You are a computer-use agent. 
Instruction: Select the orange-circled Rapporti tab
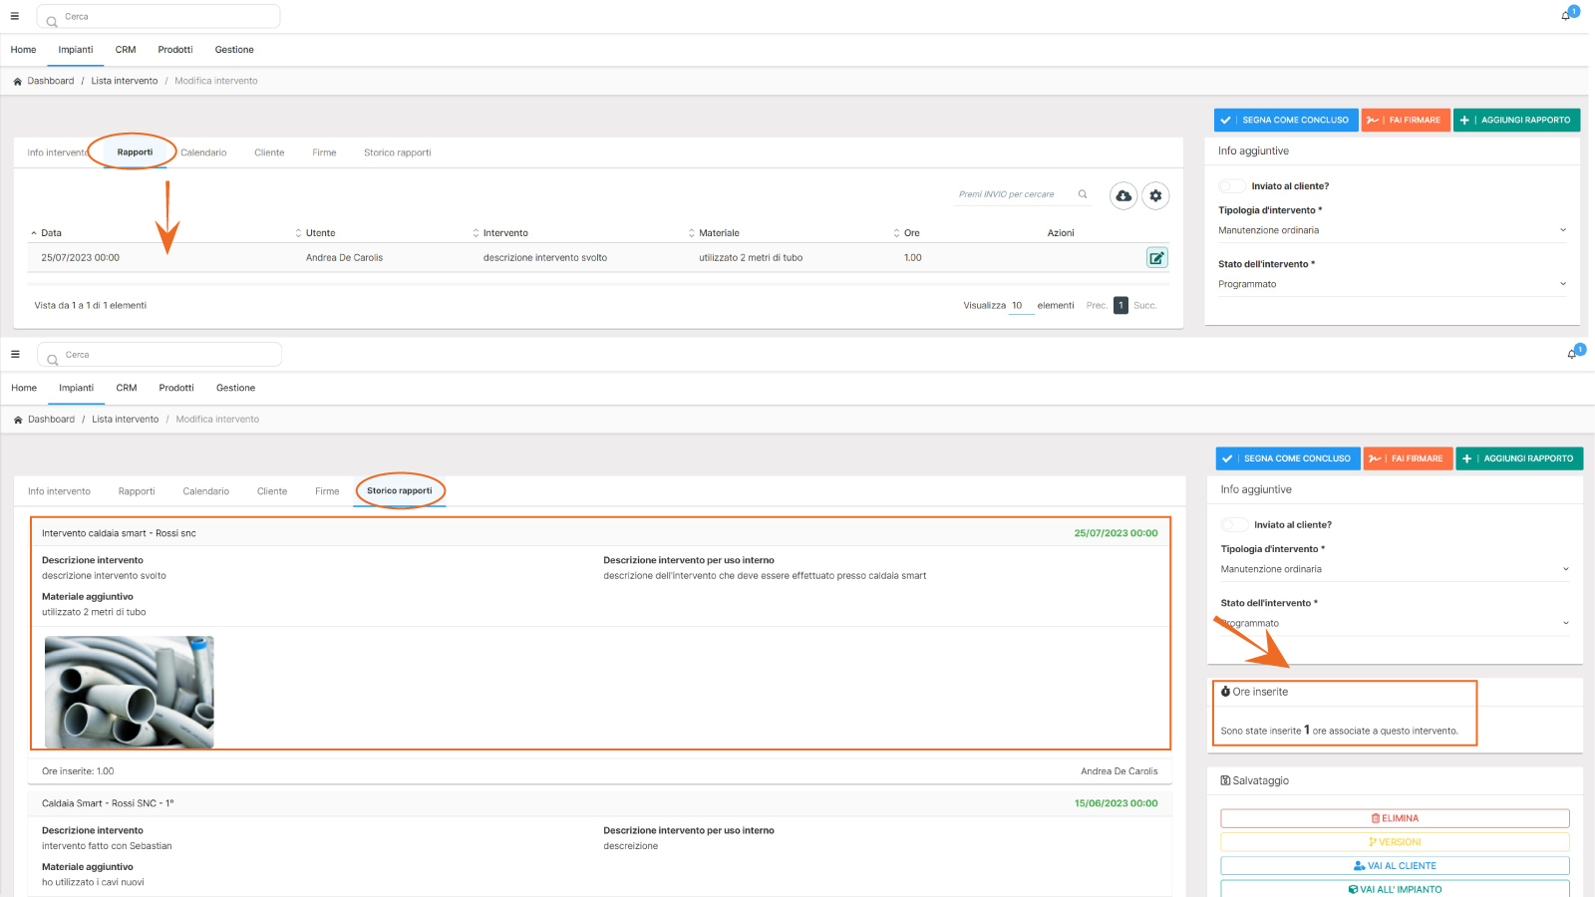coord(135,152)
